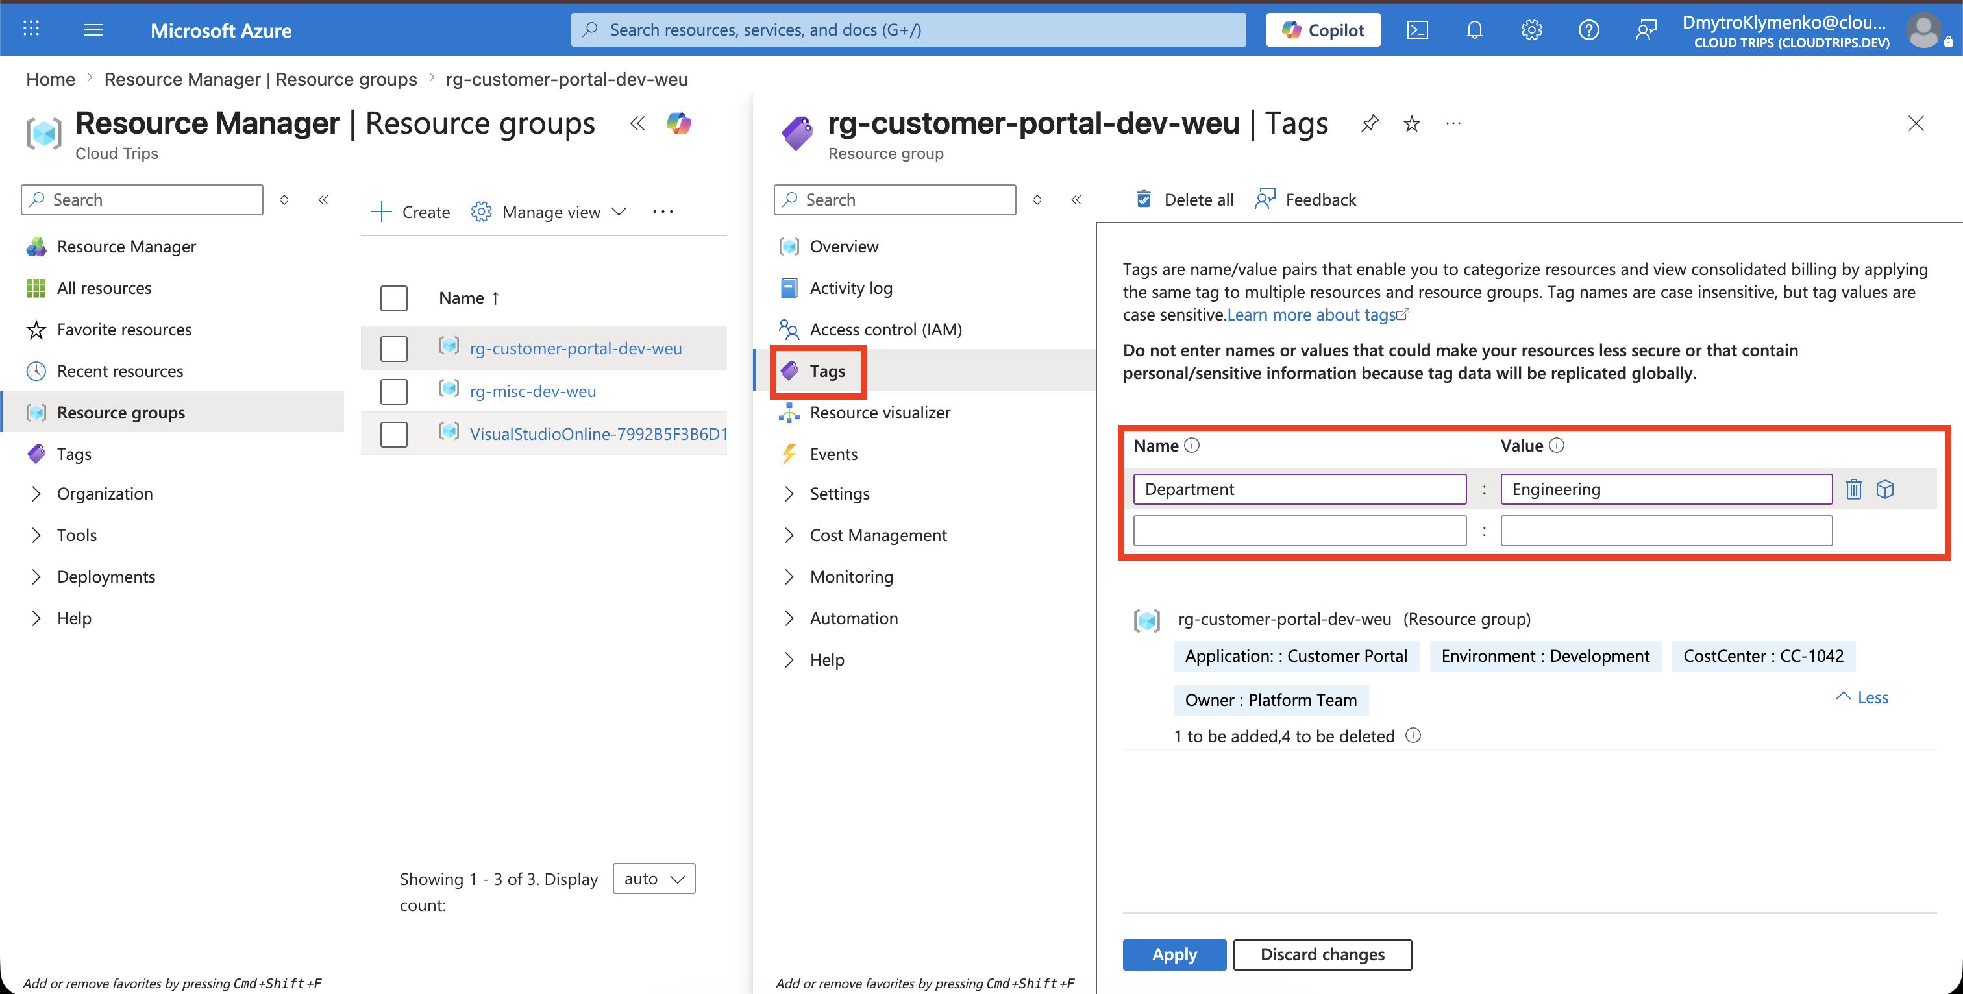The height and width of the screenshot is (994, 1963).
Task: Click Home breadcrumb link
Action: (x=50, y=79)
